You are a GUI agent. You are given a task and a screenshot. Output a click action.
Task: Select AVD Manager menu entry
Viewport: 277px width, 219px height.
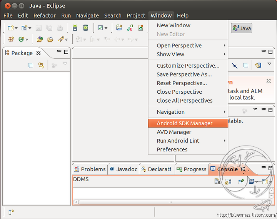pyautogui.click(x=188, y=132)
